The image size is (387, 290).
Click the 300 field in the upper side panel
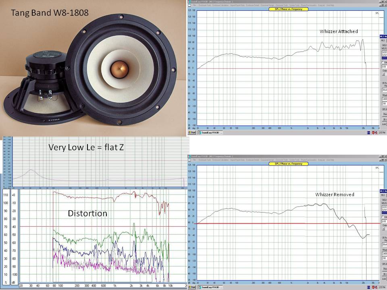click(385, 104)
